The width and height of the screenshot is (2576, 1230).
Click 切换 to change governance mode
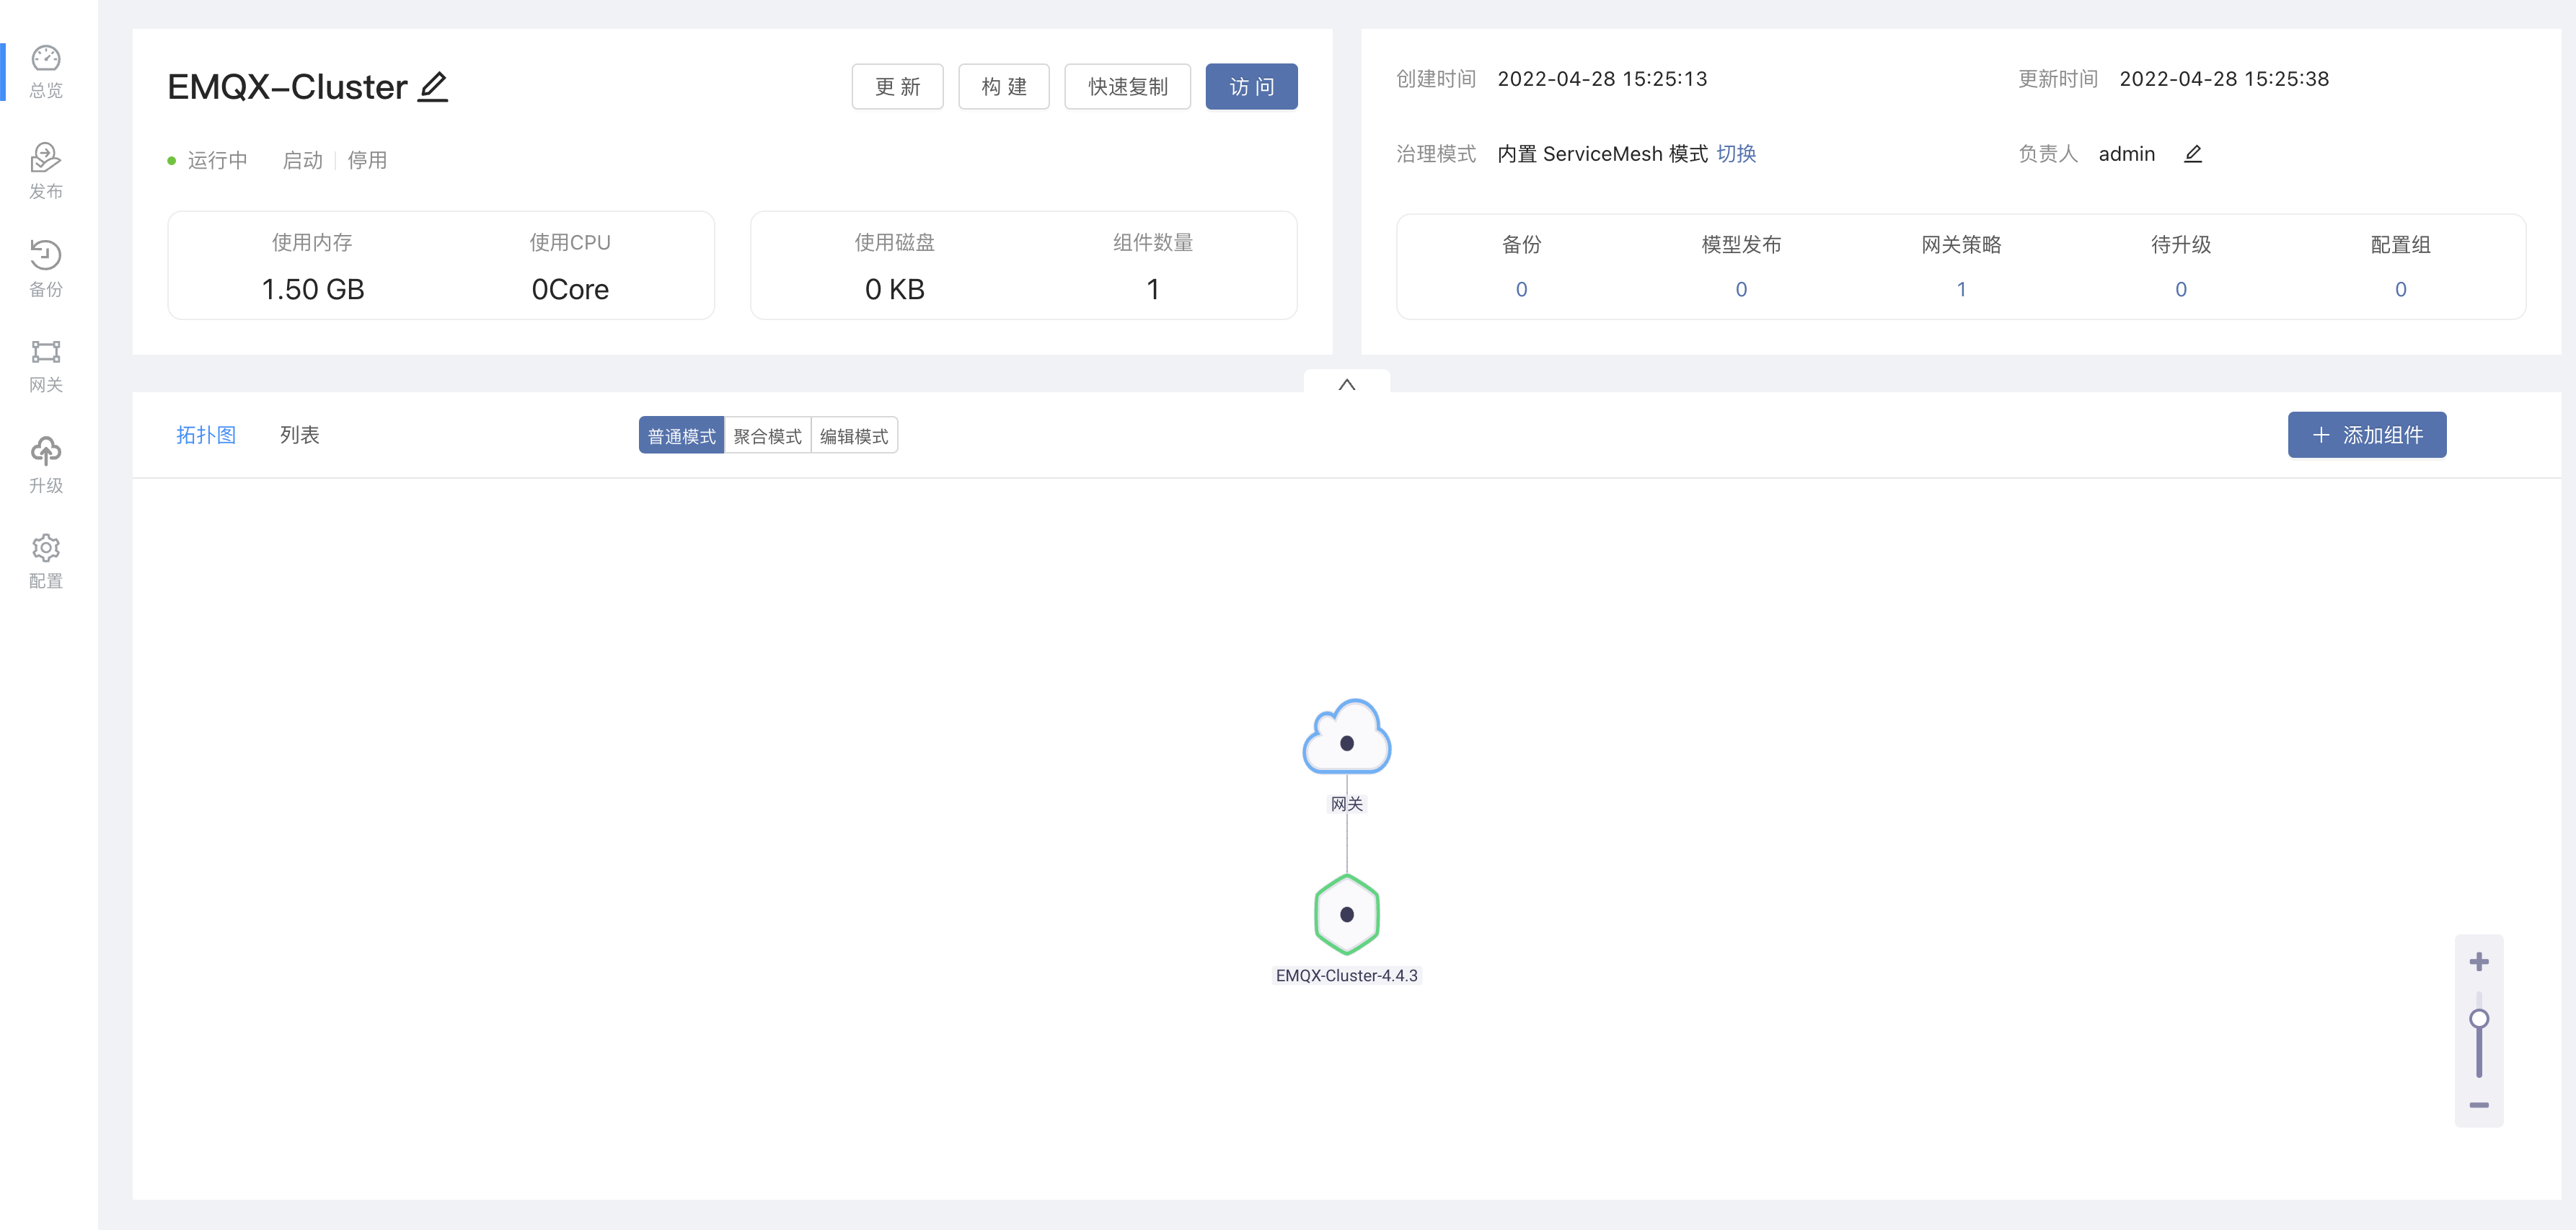tap(1736, 154)
